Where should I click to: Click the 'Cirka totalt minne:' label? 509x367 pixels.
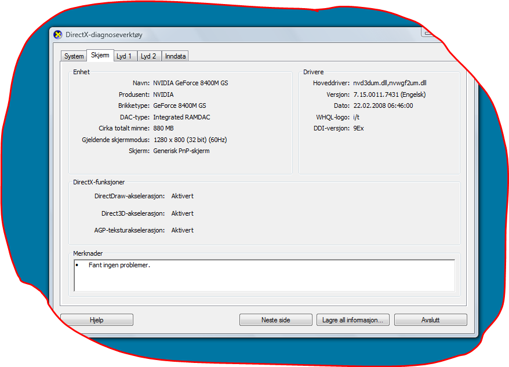click(x=124, y=128)
